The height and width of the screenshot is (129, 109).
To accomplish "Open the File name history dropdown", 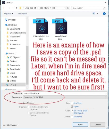I will coord(106,93).
